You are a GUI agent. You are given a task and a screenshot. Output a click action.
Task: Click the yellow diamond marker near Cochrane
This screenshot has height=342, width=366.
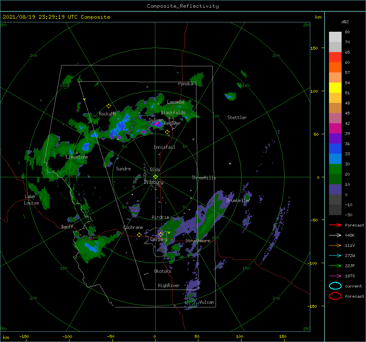coord(139,235)
